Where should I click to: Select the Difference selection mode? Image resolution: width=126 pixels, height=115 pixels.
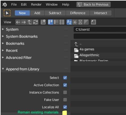click(x=78, y=13)
